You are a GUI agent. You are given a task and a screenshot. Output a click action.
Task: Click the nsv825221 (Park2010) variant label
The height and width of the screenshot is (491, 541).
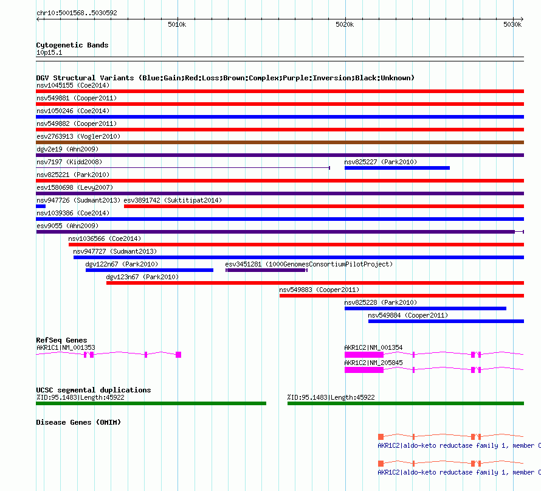click(x=73, y=175)
